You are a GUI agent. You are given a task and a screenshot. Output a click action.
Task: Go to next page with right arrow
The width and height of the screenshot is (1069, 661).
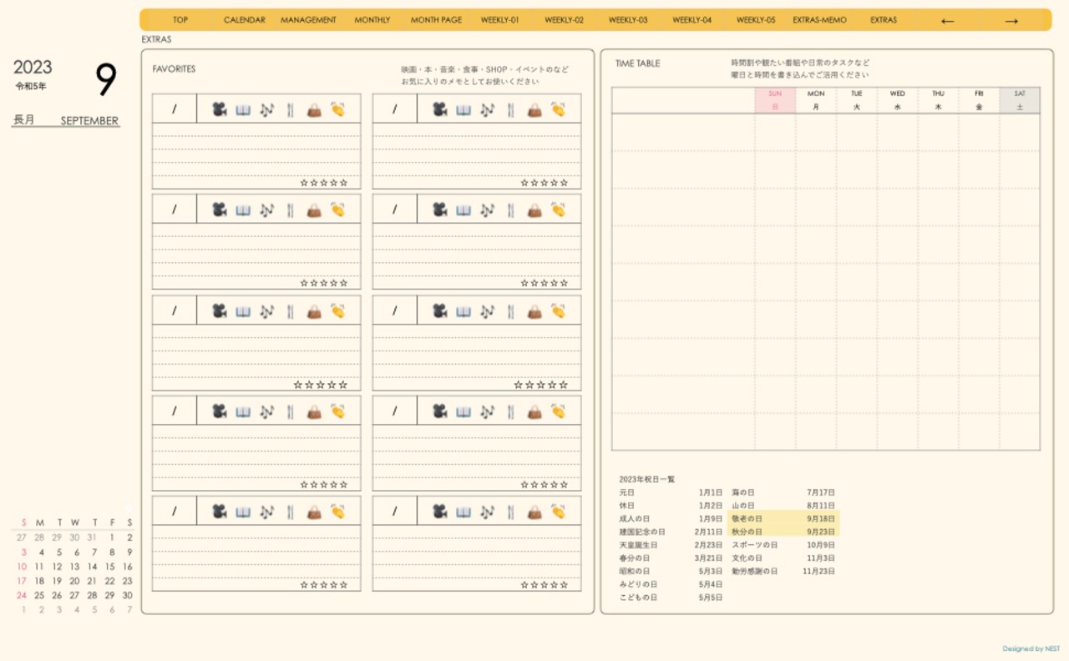tap(1011, 21)
